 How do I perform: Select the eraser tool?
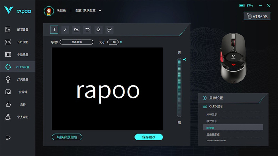tap(98, 29)
